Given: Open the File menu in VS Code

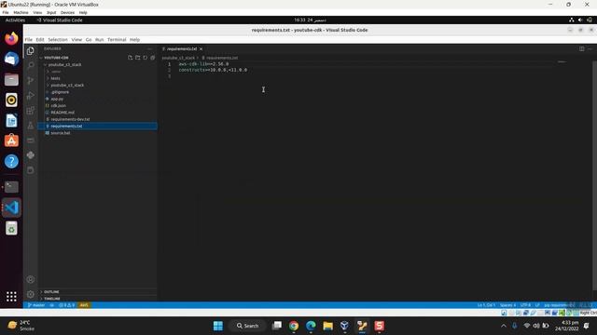Looking at the screenshot, I should (29, 39).
